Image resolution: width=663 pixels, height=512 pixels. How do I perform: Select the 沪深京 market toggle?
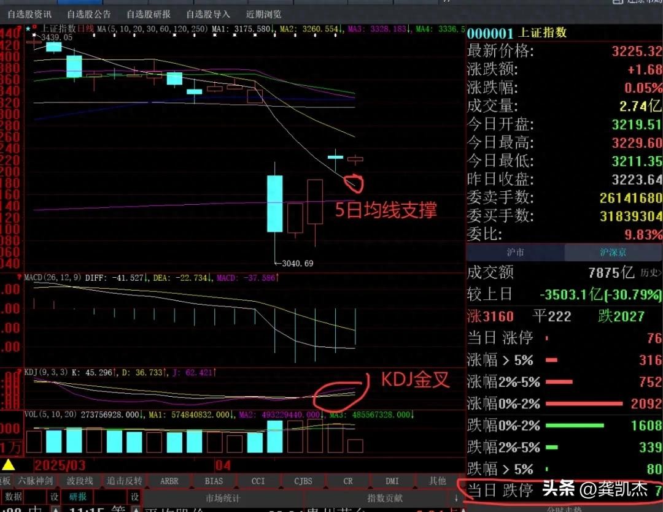coord(613,253)
